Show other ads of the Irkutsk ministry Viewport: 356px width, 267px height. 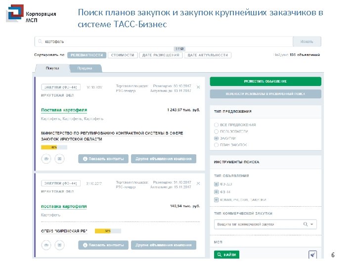coord(164,159)
